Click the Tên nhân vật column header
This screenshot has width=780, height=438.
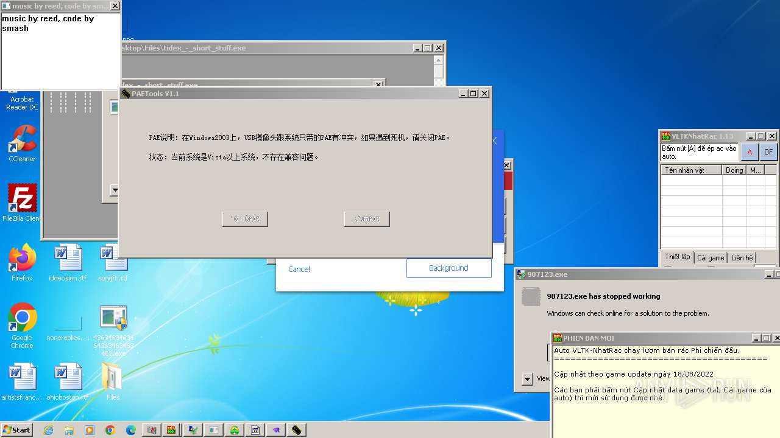tap(692, 170)
